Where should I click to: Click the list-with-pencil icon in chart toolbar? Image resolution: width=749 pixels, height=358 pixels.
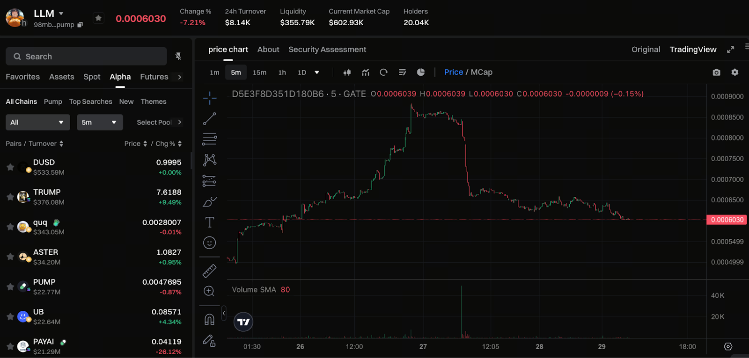point(402,72)
